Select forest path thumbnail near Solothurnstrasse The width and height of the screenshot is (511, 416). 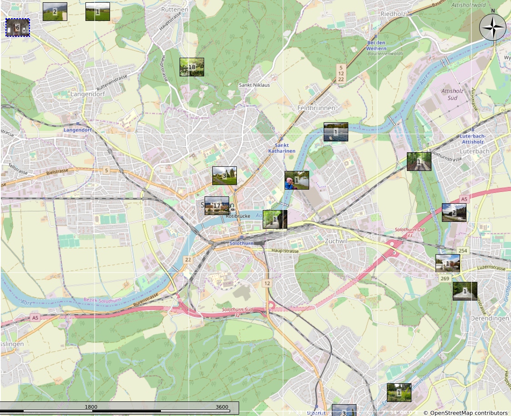pos(419,161)
